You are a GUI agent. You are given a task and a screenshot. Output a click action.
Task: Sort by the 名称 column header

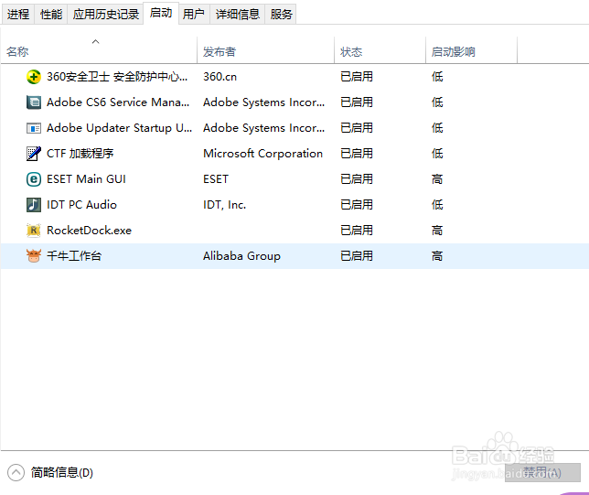pyautogui.click(x=99, y=50)
